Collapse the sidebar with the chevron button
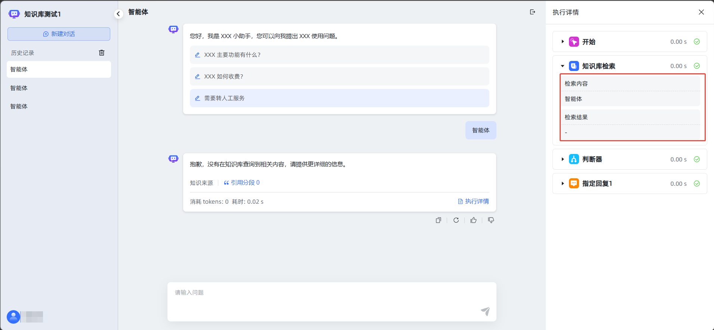The width and height of the screenshot is (714, 330). (118, 14)
